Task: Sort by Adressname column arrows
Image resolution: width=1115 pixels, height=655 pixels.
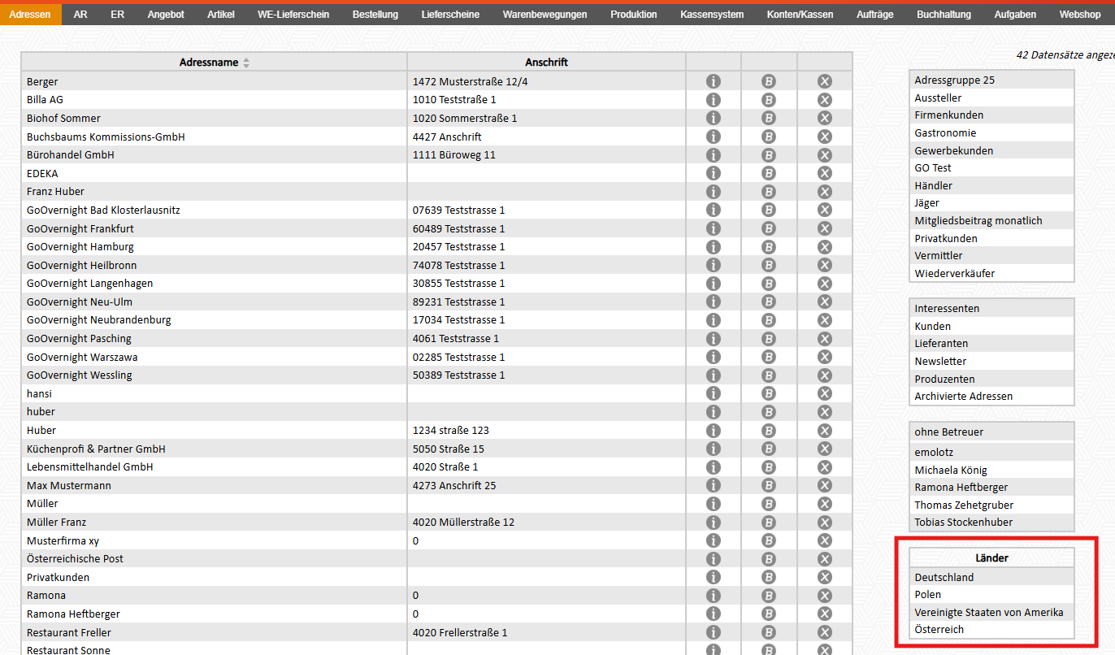Action: [x=246, y=63]
